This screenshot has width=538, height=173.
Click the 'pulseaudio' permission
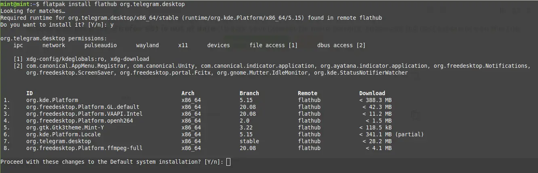[x=101, y=45]
